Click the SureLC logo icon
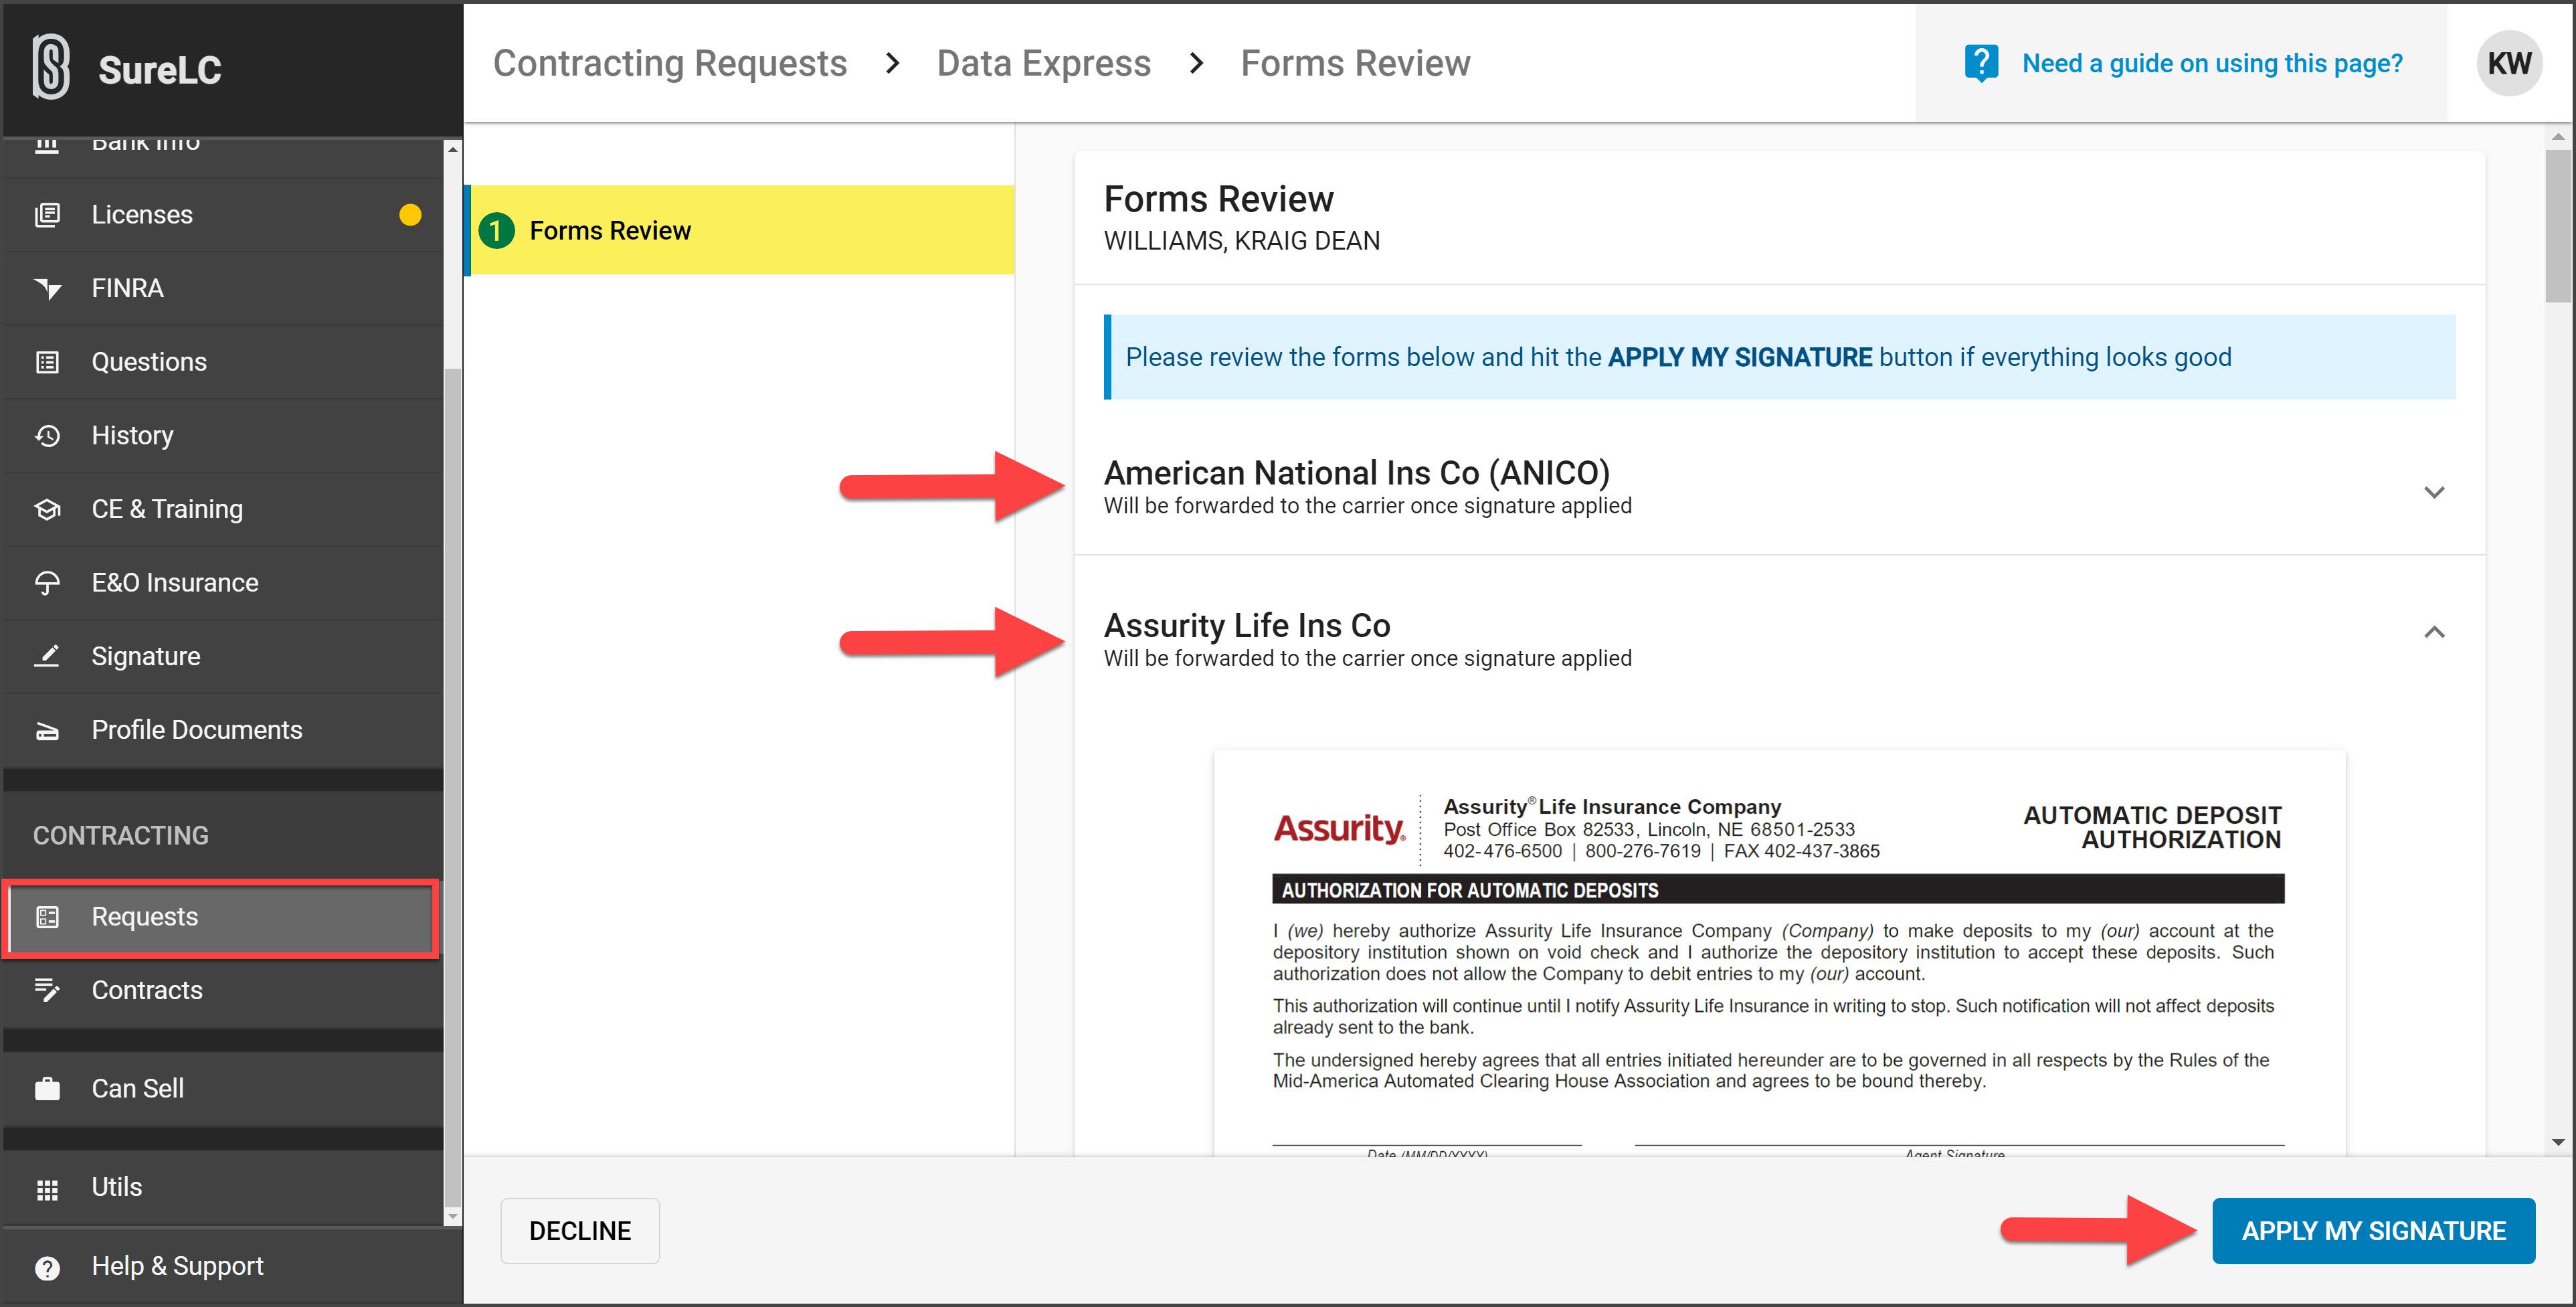Viewport: 2576px width, 1307px height. pos(51,67)
